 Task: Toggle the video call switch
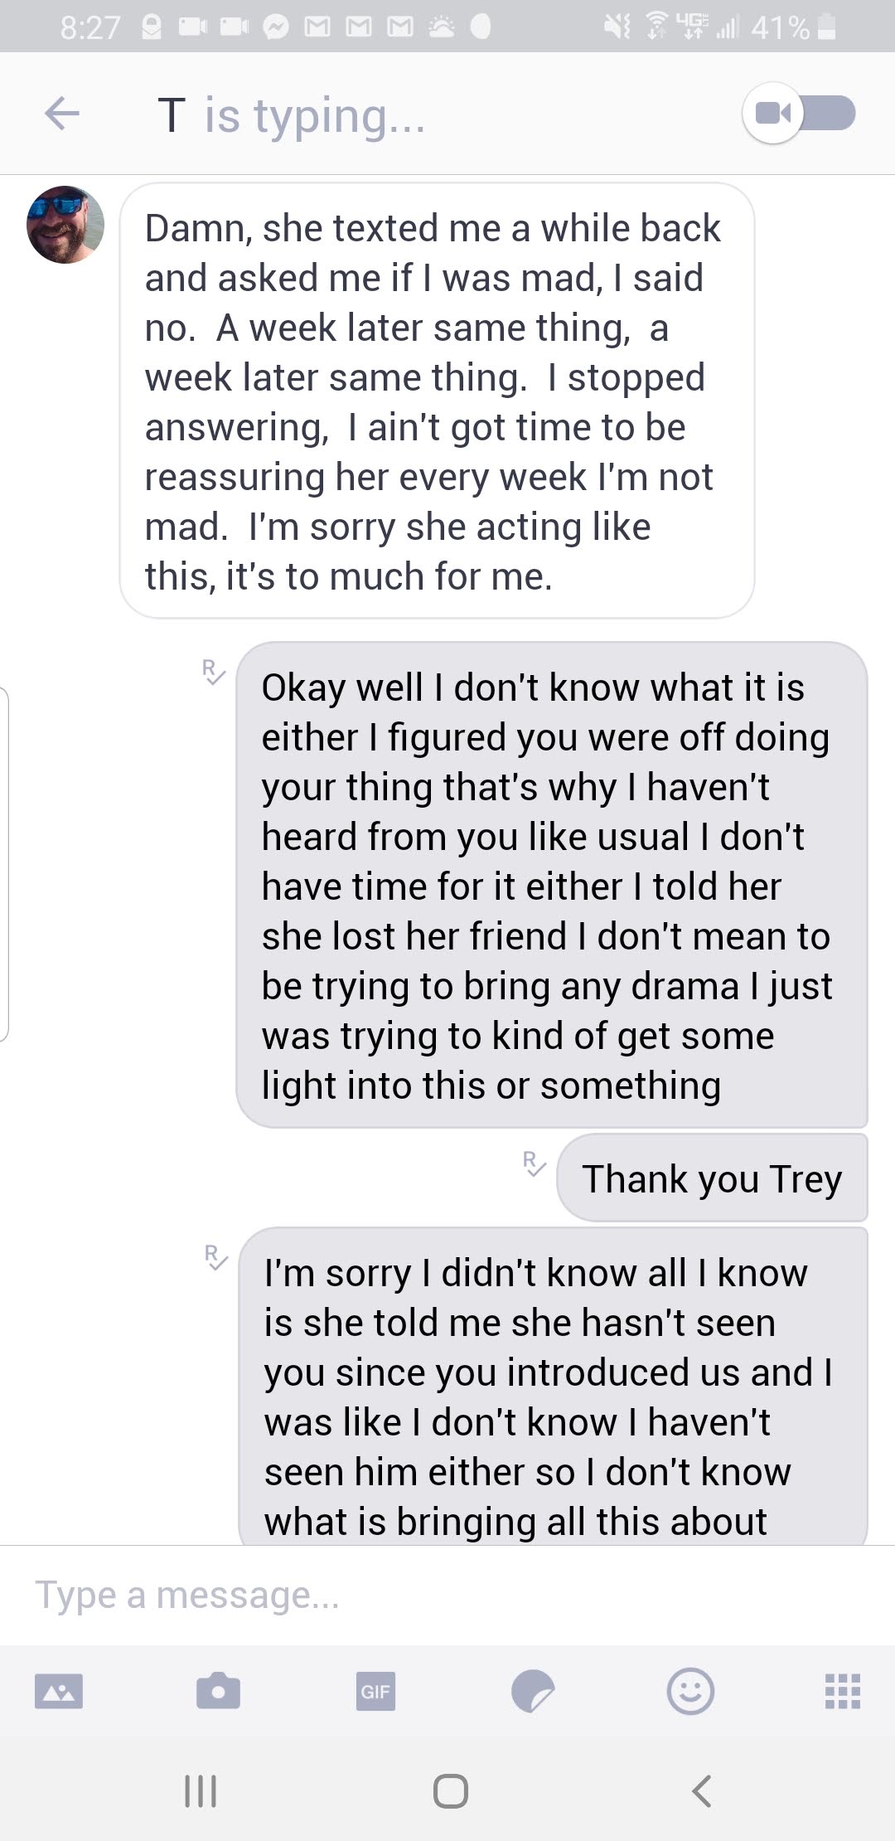tap(799, 114)
